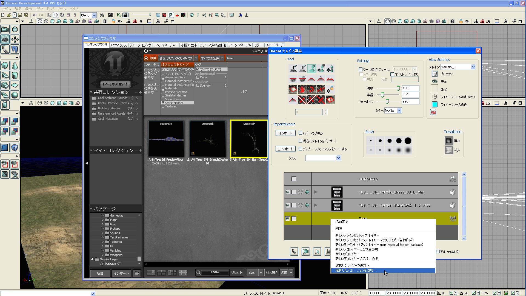
Task: Toggle eye visibility for Grass_03 terrain layer
Action: click(287, 192)
